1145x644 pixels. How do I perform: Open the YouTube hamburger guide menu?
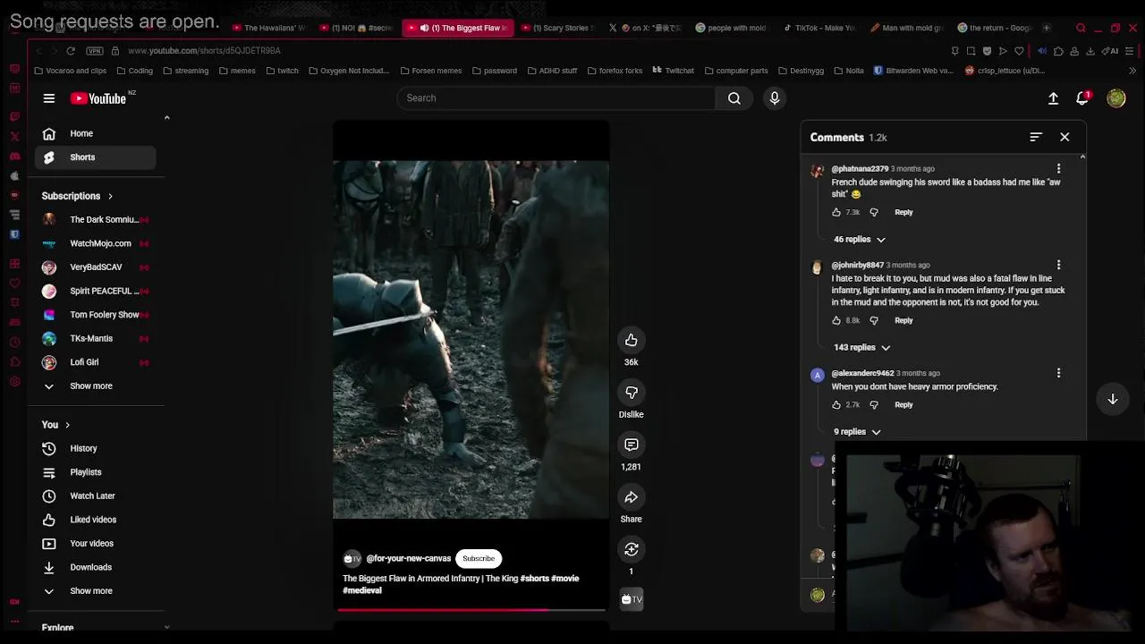click(x=49, y=98)
